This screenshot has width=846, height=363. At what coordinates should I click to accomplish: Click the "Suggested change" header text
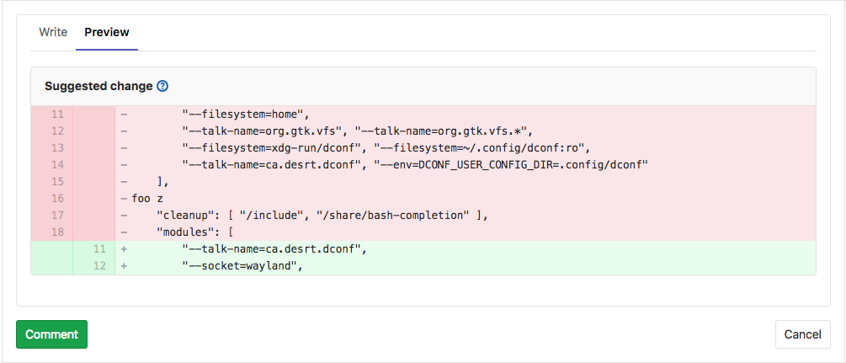[x=98, y=86]
